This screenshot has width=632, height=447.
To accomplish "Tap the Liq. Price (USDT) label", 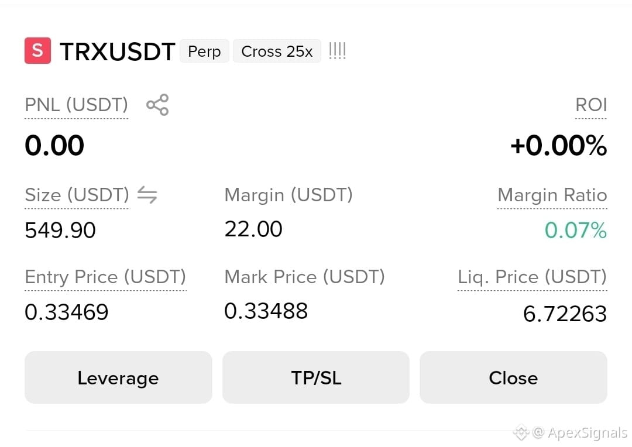I will tap(532, 277).
